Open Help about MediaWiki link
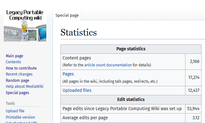 coord(25,87)
